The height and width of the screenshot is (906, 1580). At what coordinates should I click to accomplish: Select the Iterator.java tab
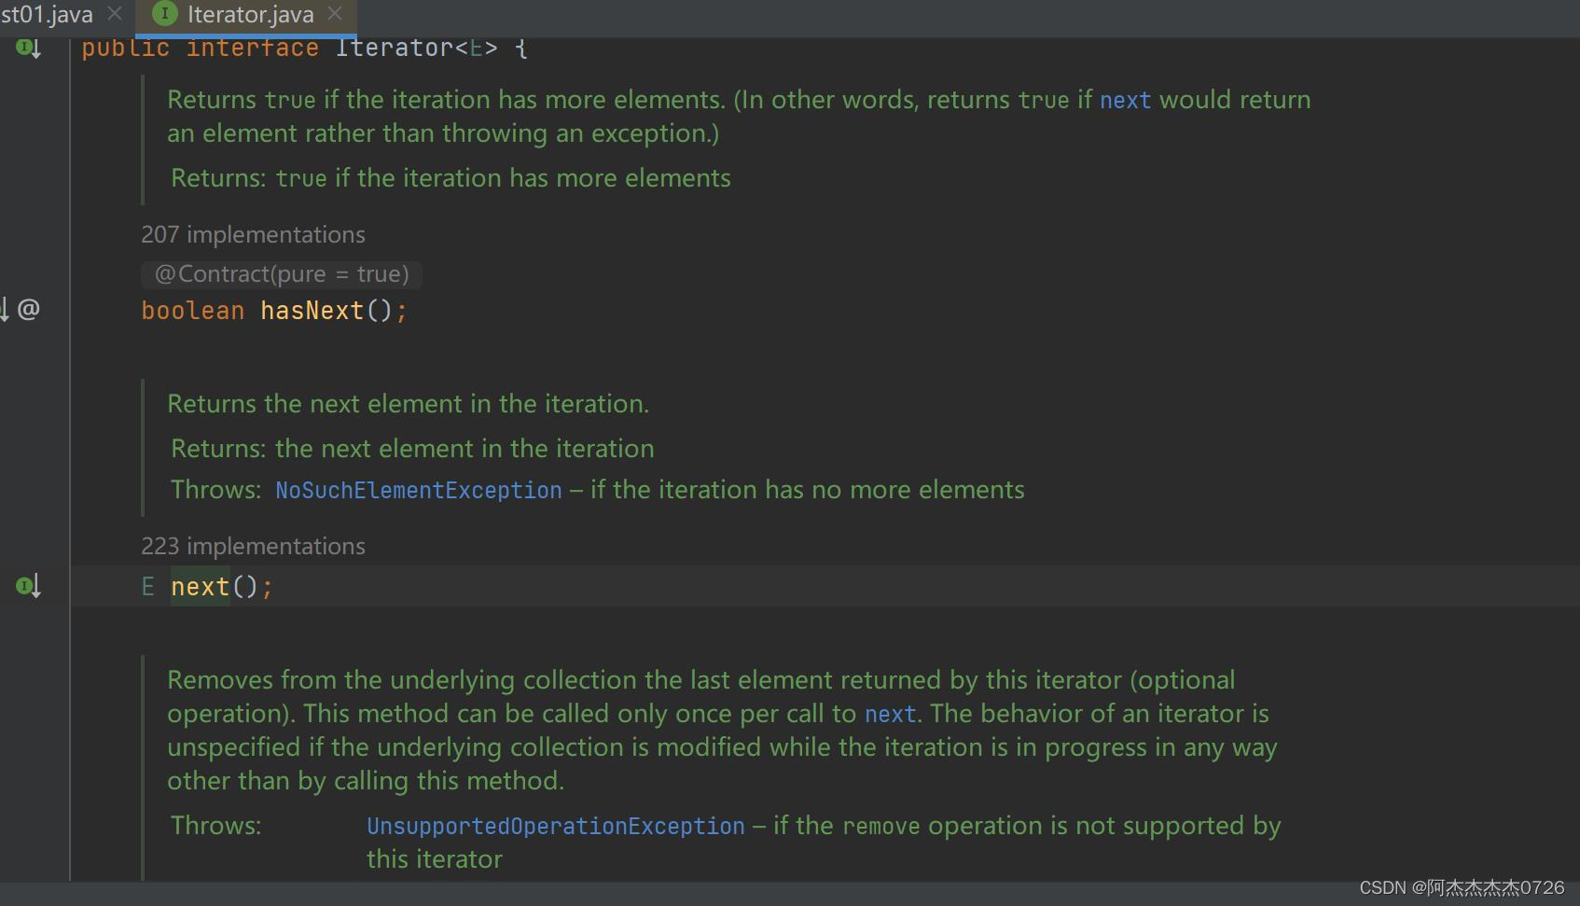tap(247, 14)
